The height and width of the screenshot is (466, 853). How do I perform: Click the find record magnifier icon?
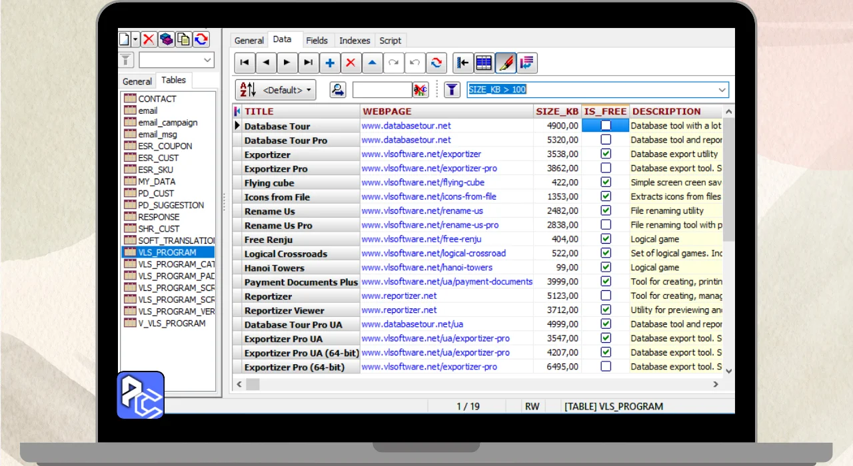pyautogui.click(x=338, y=90)
